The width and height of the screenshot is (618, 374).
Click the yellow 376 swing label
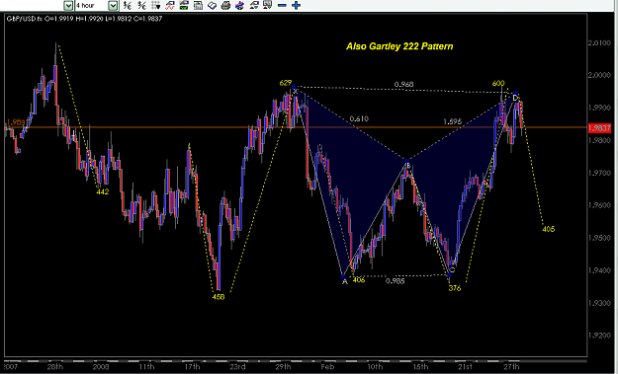coord(455,288)
